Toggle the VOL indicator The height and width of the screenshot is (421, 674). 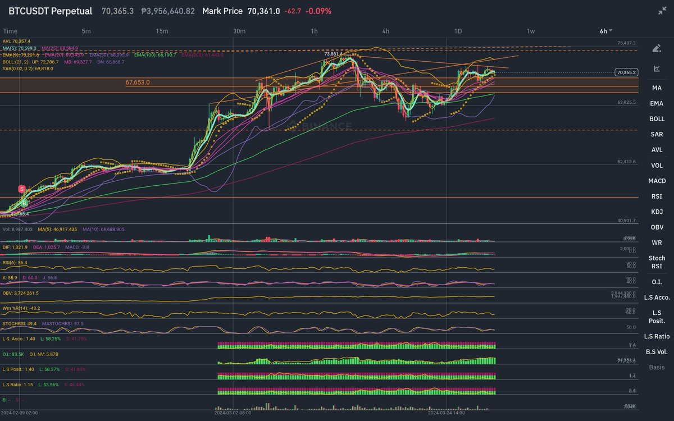click(x=657, y=166)
